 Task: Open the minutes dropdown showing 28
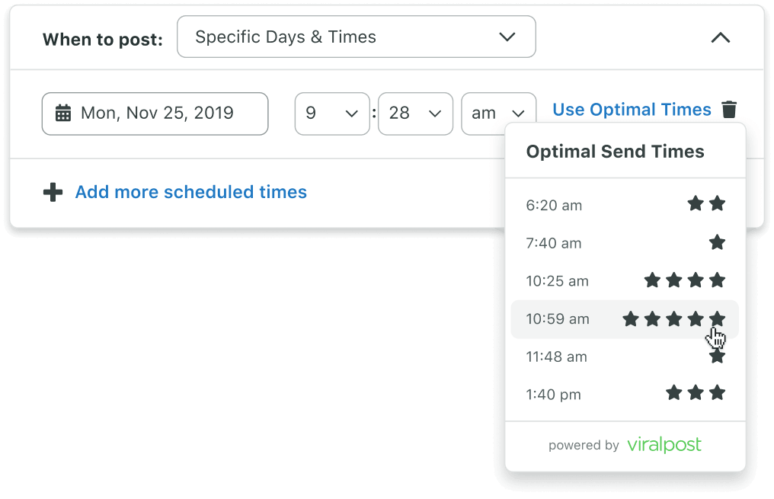click(x=415, y=114)
